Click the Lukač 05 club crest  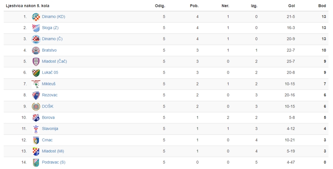point(36,73)
